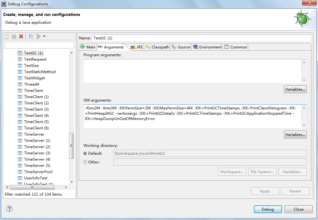The width and height of the screenshot is (318, 220).
Task: Select the TestStaticMethod configuration
Action: click(40, 72)
